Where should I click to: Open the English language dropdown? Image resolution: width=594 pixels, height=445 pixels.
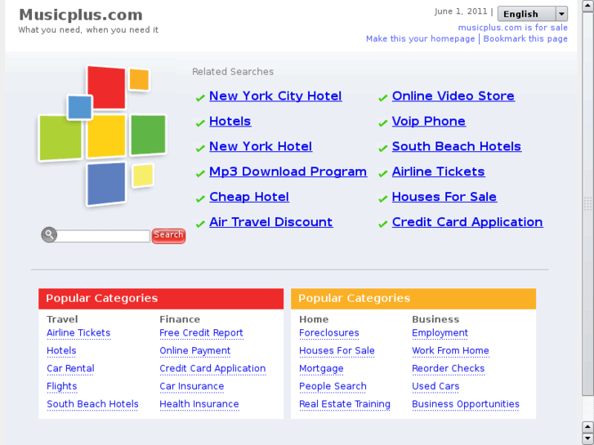click(x=532, y=14)
